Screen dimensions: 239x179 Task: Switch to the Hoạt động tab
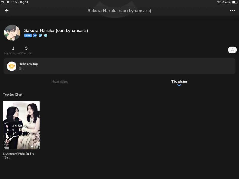60,81
